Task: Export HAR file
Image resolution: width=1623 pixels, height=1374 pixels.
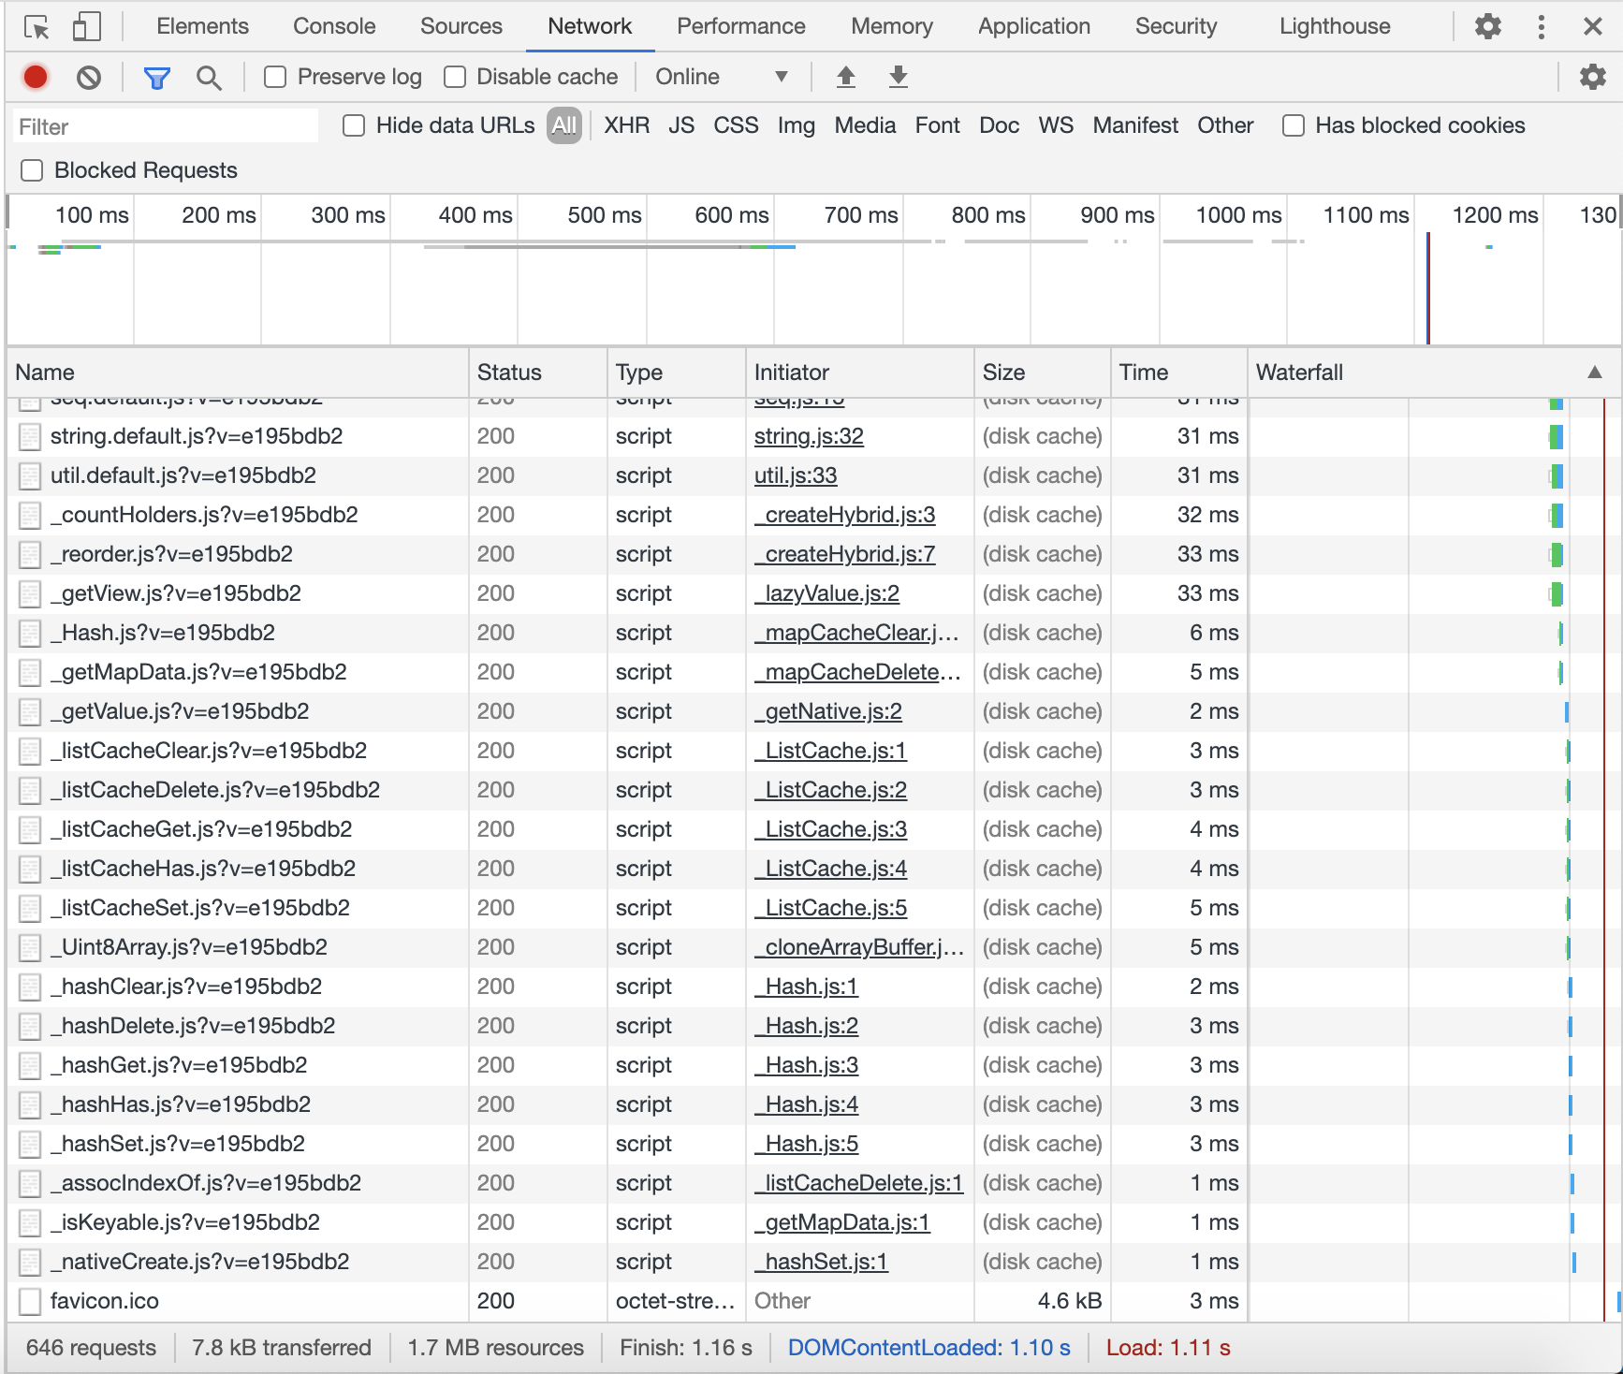Action: [x=898, y=77]
